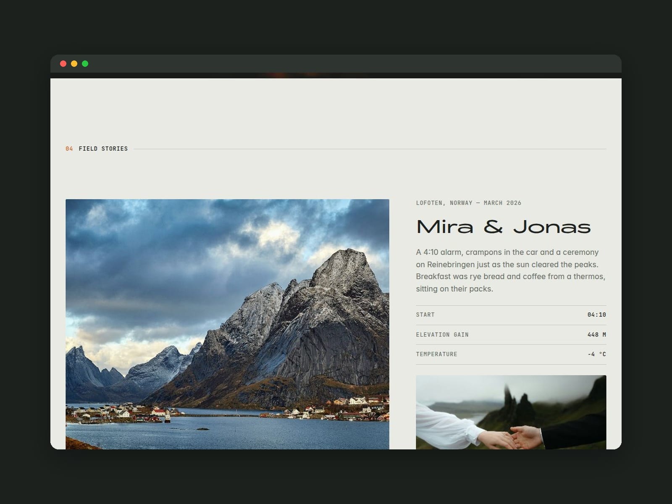Select the ELEVATION GAIN row label

click(442, 335)
